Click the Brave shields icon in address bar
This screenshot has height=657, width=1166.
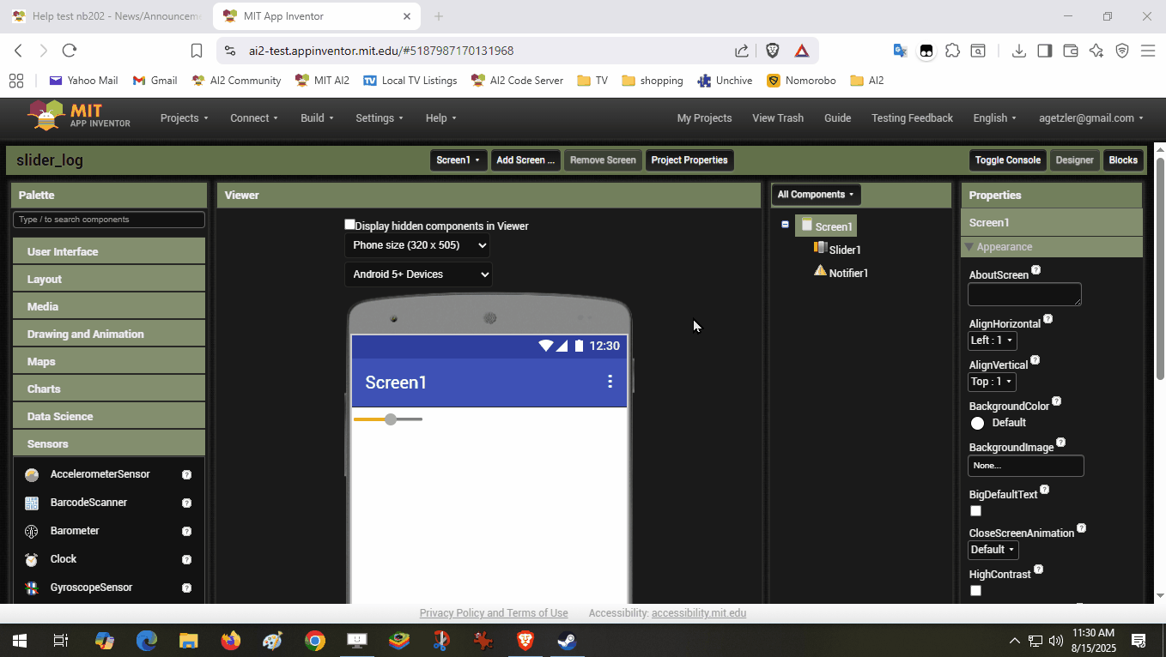tap(772, 51)
